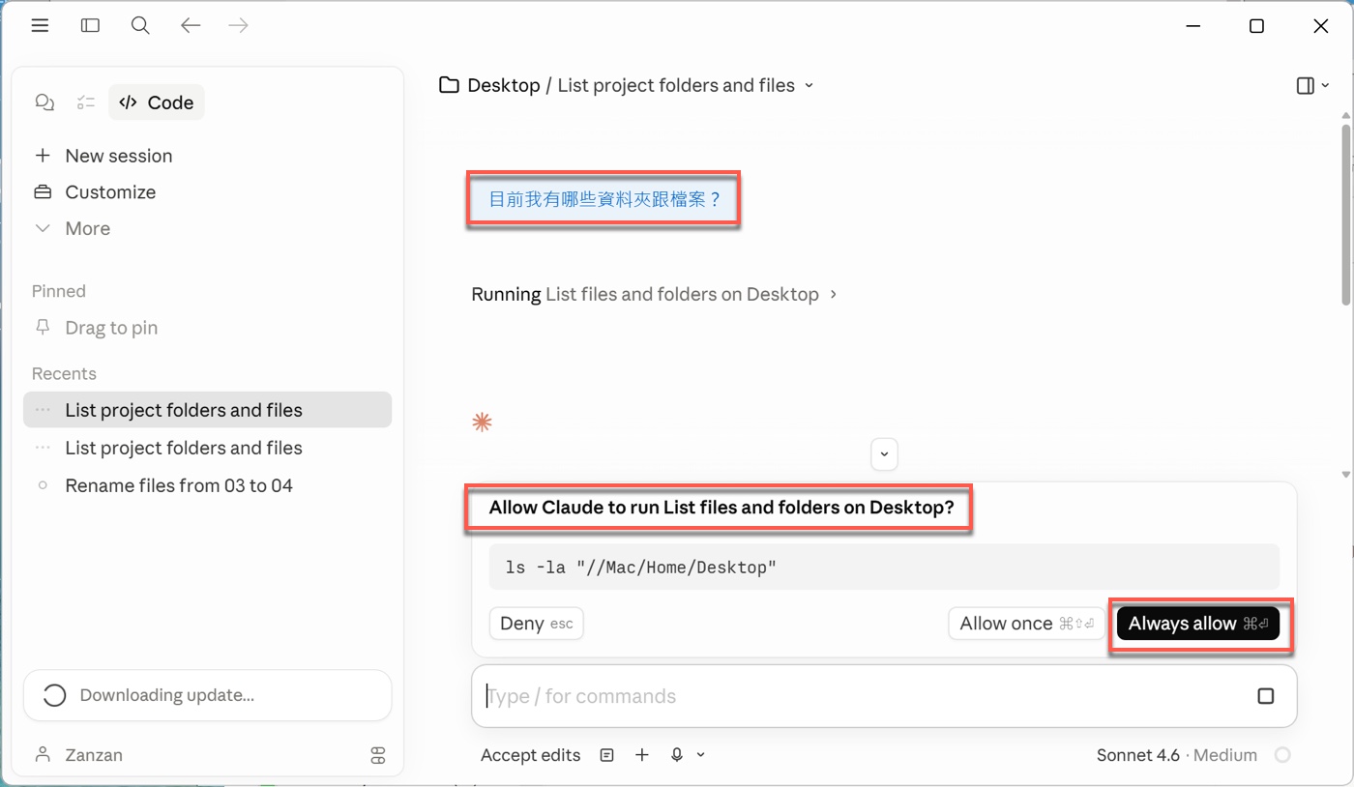This screenshot has width=1354, height=787.
Task: Deny the ls command permission
Action: pos(536,624)
